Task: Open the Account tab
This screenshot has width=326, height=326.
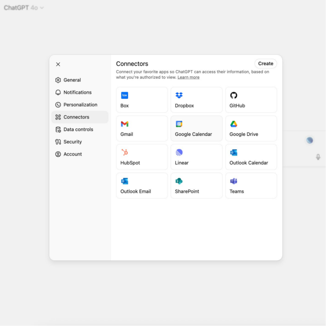Action: coord(80,154)
